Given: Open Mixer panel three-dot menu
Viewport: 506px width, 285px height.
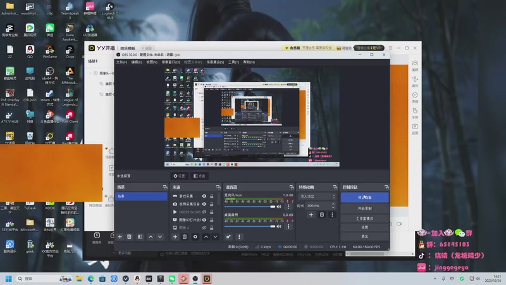Looking at the screenshot, I should pyautogui.click(x=239, y=237).
